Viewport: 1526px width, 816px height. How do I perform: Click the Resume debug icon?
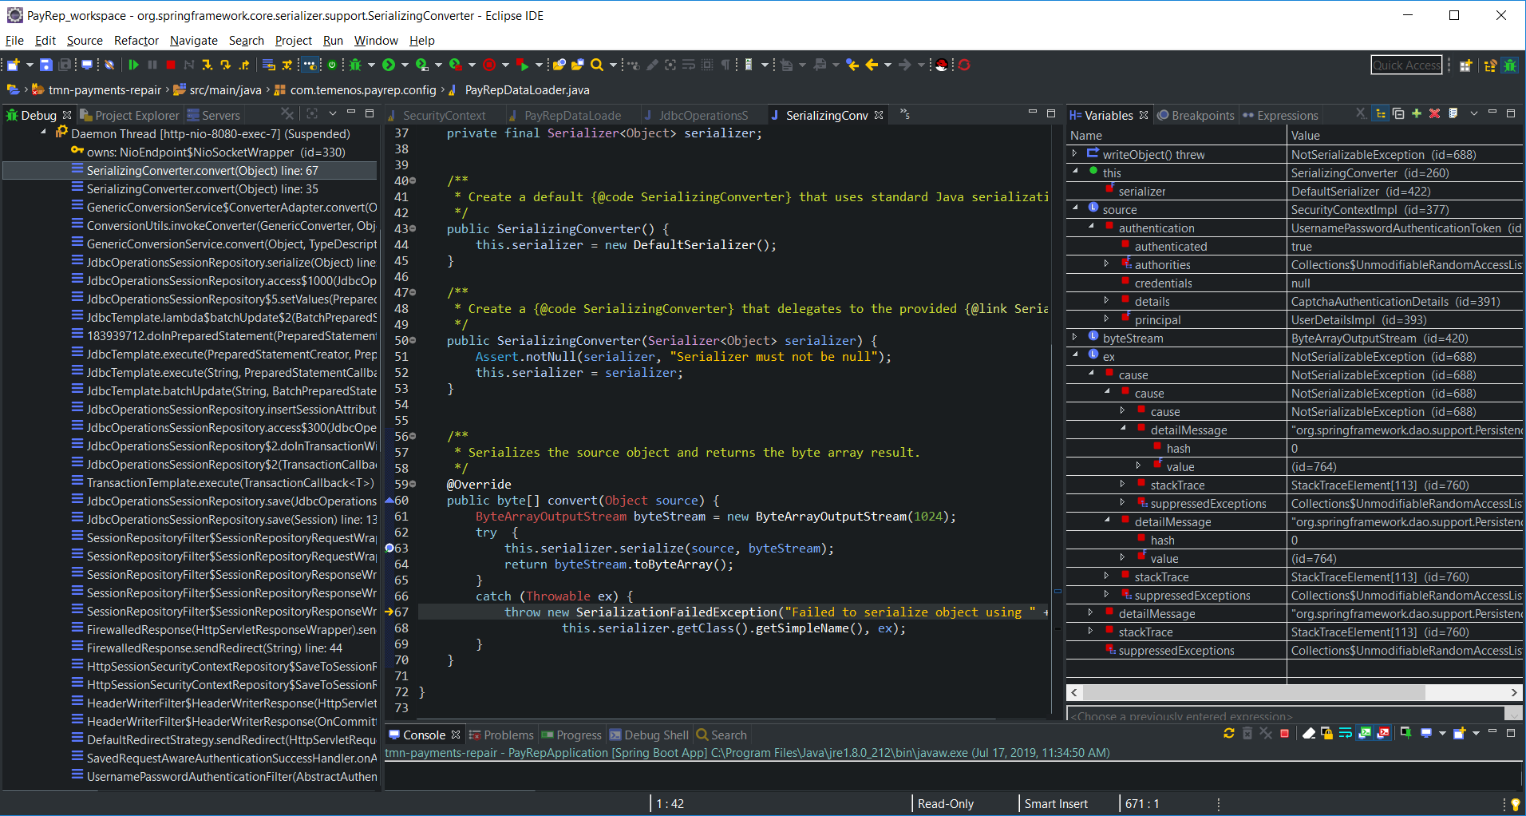click(x=134, y=65)
